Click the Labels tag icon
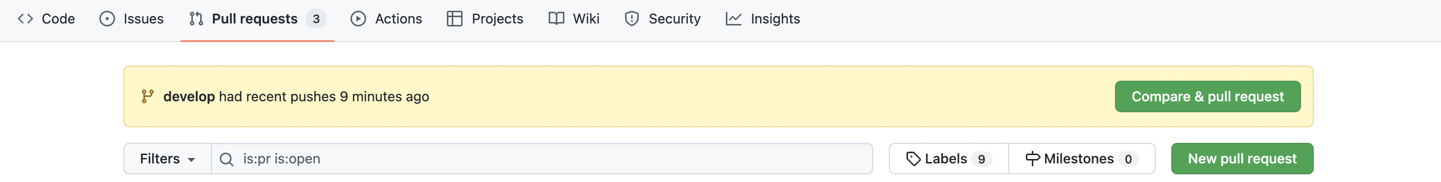Screen dimensions: 1441x182 click(x=913, y=159)
